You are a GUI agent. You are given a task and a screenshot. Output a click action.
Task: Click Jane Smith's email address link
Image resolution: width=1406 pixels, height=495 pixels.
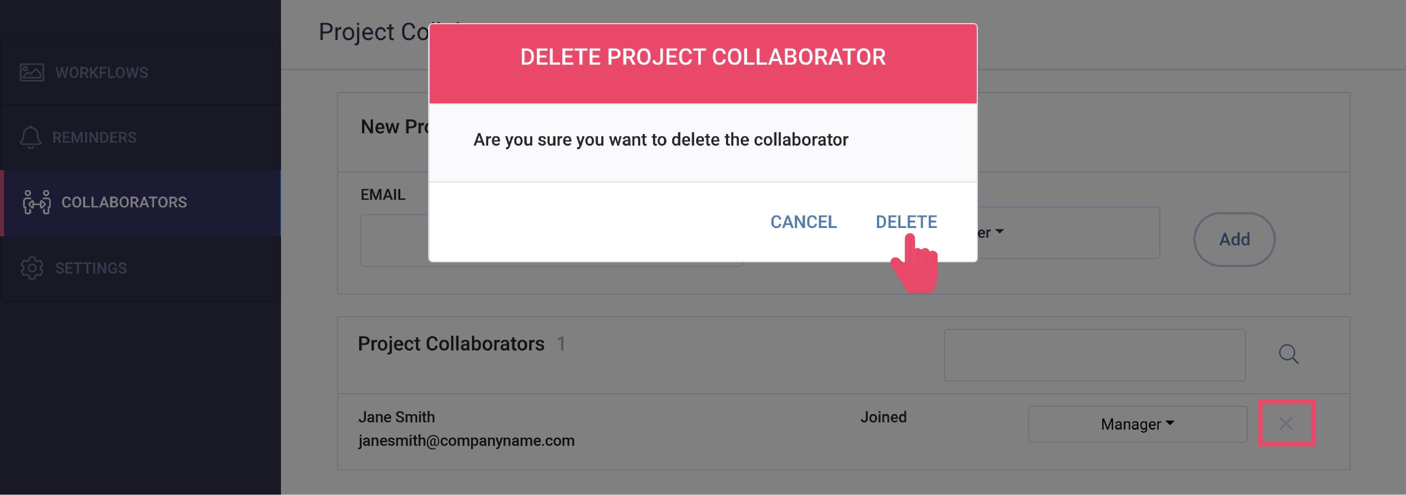(466, 440)
